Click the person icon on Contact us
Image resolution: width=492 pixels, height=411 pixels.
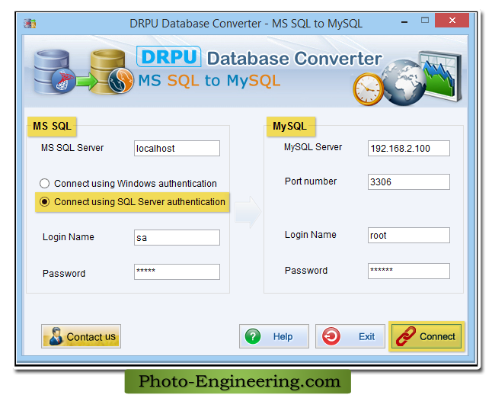point(56,336)
